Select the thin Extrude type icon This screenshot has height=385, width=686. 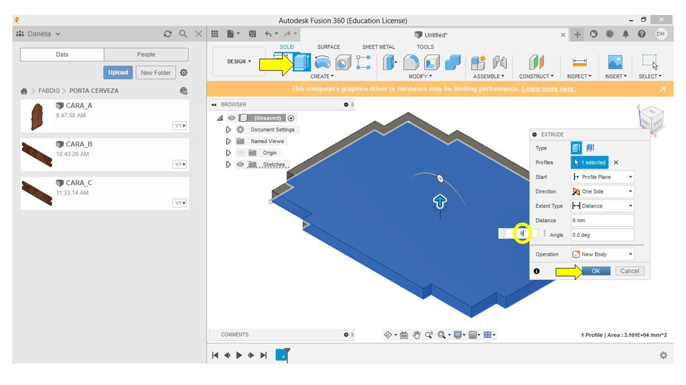pyautogui.click(x=590, y=148)
